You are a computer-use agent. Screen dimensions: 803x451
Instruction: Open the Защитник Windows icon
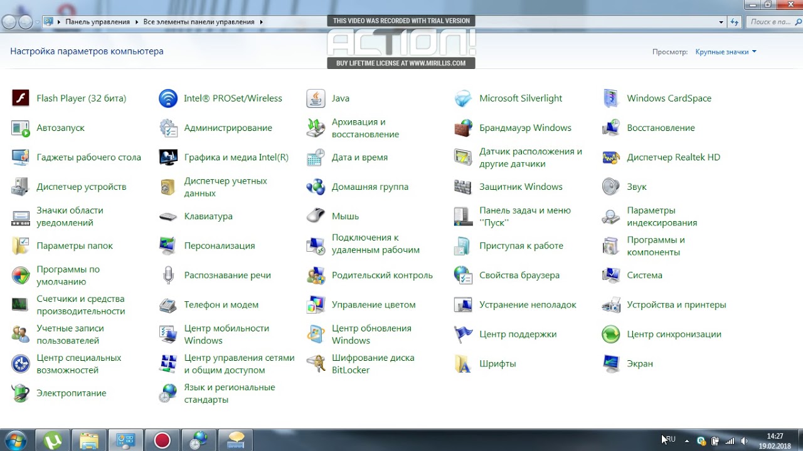click(x=463, y=187)
